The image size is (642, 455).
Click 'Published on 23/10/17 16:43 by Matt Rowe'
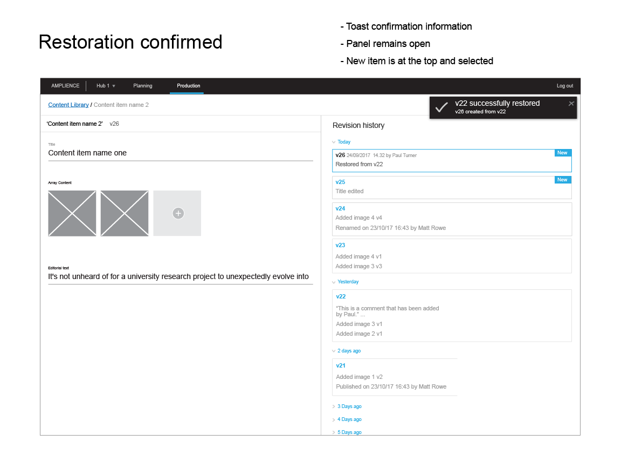tap(391, 386)
